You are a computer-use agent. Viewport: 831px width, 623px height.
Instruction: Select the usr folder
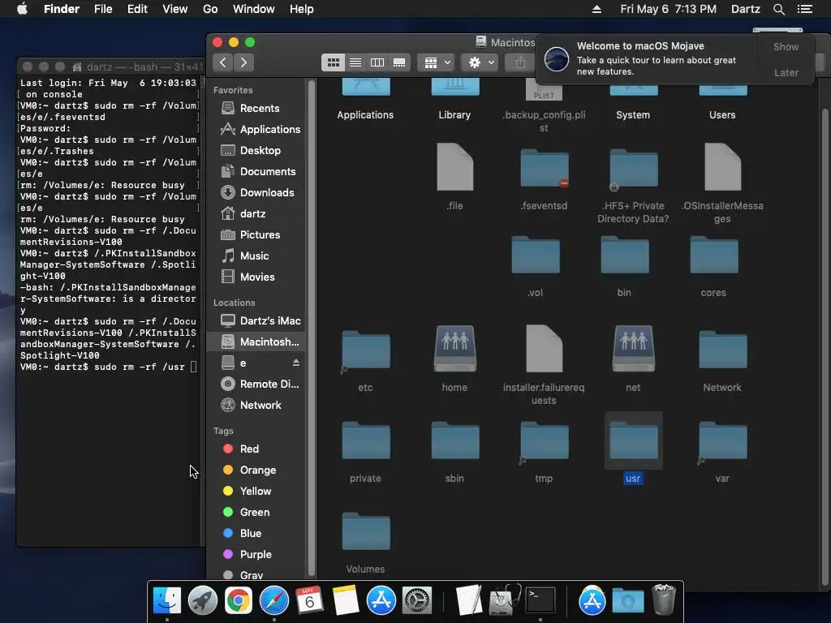pyautogui.click(x=633, y=441)
